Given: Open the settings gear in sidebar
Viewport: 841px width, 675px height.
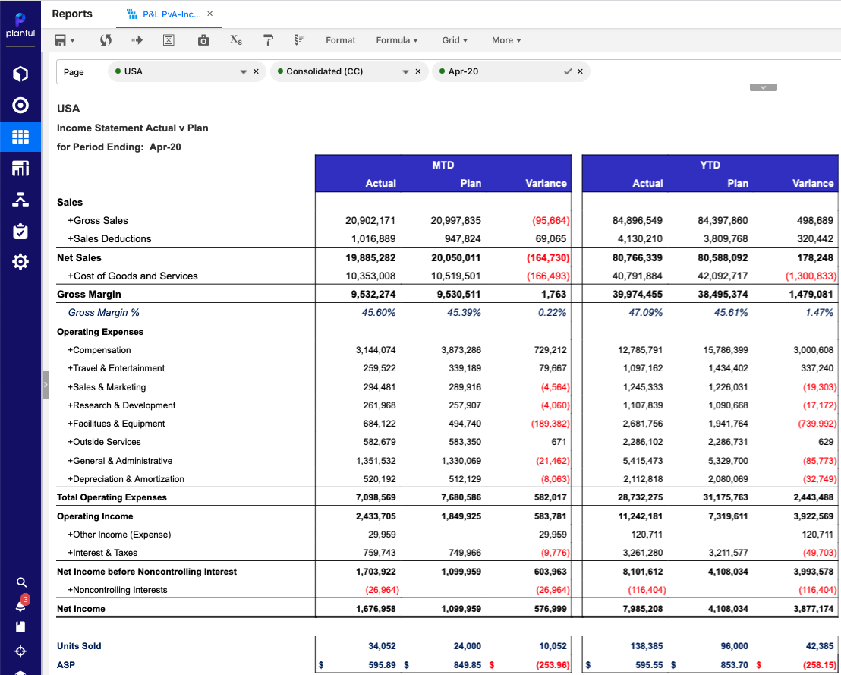Looking at the screenshot, I should tap(20, 262).
